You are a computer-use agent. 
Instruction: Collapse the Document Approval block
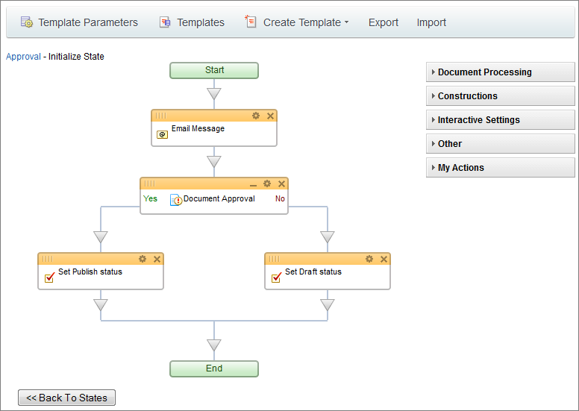pyautogui.click(x=253, y=183)
